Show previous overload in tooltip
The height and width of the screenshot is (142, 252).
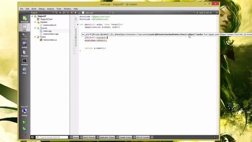coord(83,34)
